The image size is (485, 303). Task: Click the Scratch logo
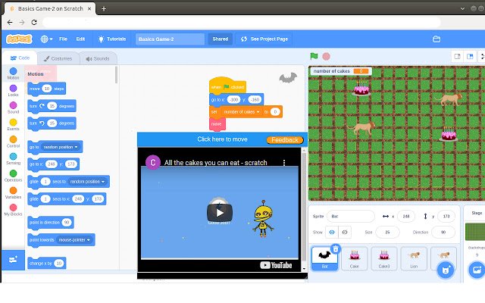point(19,39)
